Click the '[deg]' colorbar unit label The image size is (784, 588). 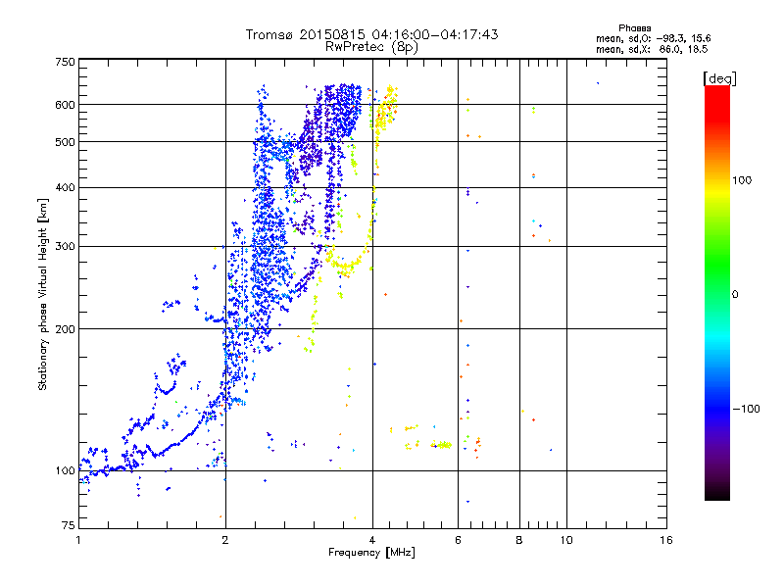coord(719,78)
